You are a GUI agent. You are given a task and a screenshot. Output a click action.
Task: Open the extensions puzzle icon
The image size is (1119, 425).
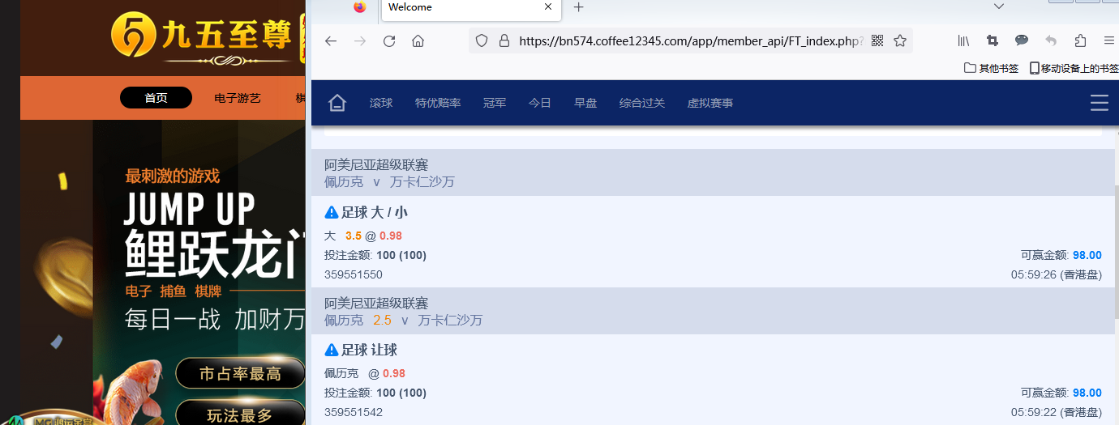pos(1080,40)
